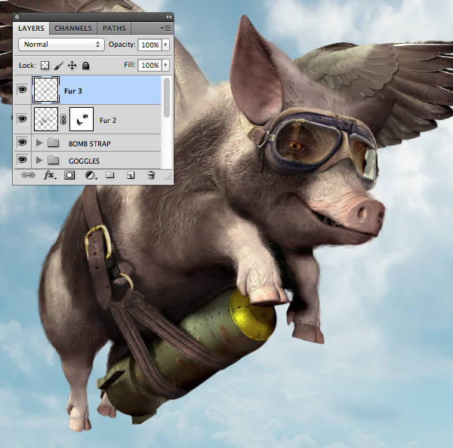Switch to the Channels tab
This screenshot has height=448, width=453.
pos(73,29)
